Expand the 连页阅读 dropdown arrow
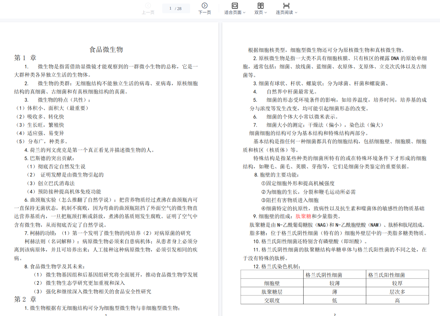The height and width of the screenshot is (316, 440). [x=296, y=13]
